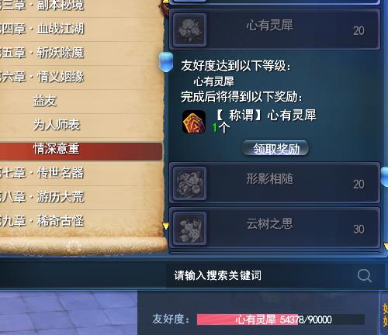Click the 心有灵犀 achievement flower icon
388x335 pixels.
(x=189, y=30)
